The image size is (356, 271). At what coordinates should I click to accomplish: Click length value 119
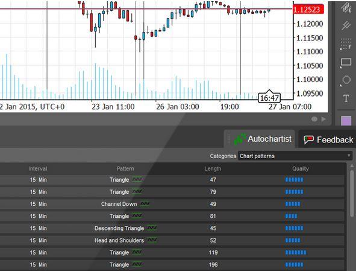pos(213,252)
